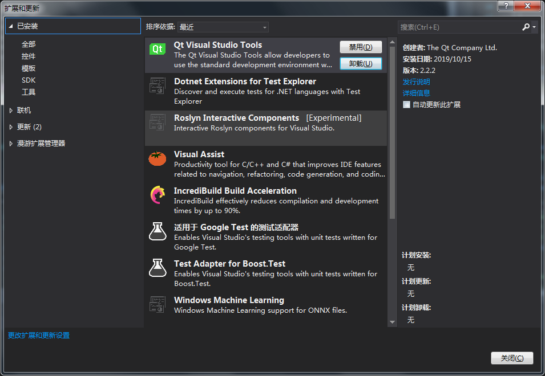Select the 适用于 Google Test 的测试适配器 title
545x376 pixels.
(236, 227)
